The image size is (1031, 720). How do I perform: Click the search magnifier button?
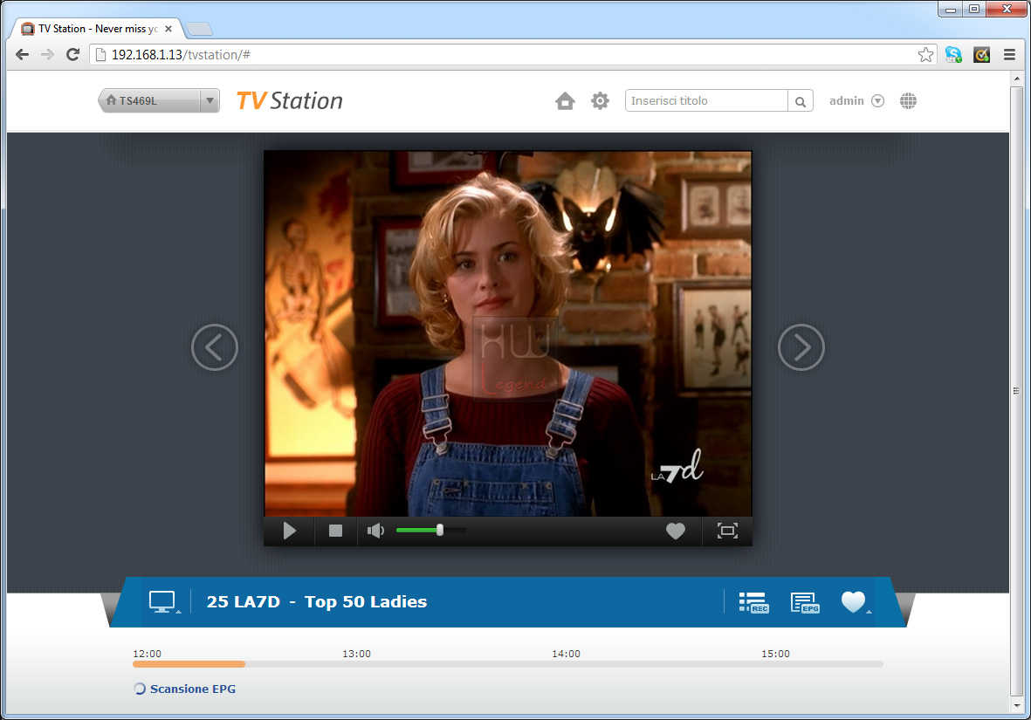point(801,101)
